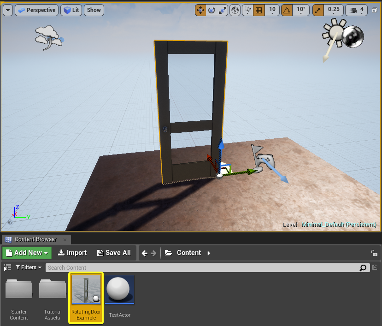
Task: Click the save search icon beside search bar
Action: coord(375,267)
